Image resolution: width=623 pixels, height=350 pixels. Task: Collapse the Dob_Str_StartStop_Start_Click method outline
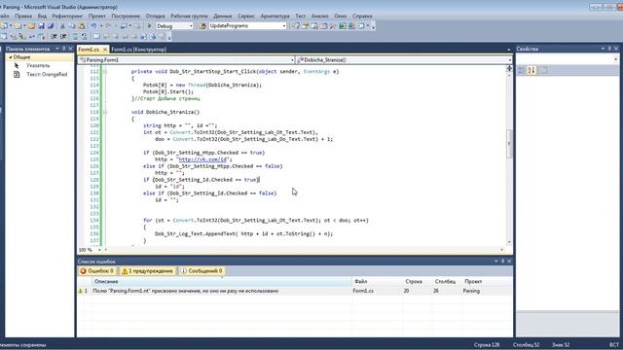(x=105, y=71)
